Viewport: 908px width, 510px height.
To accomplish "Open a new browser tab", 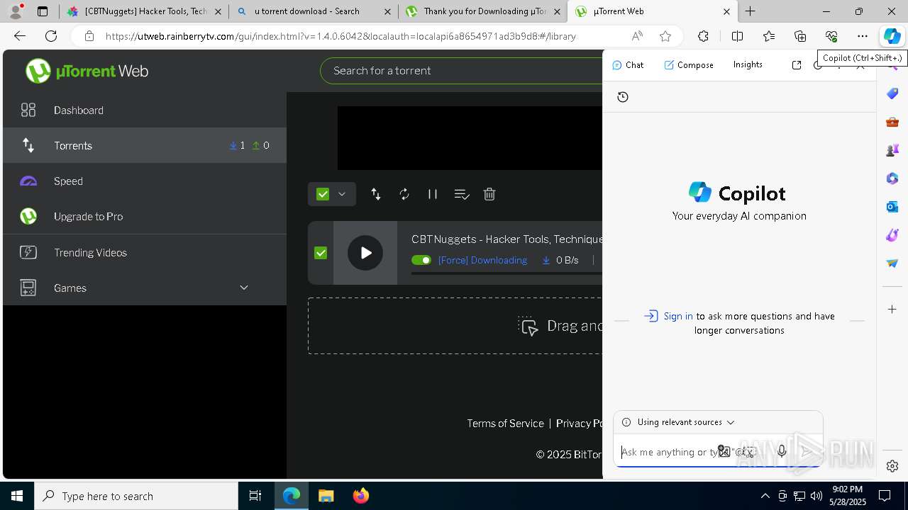I will [x=750, y=11].
